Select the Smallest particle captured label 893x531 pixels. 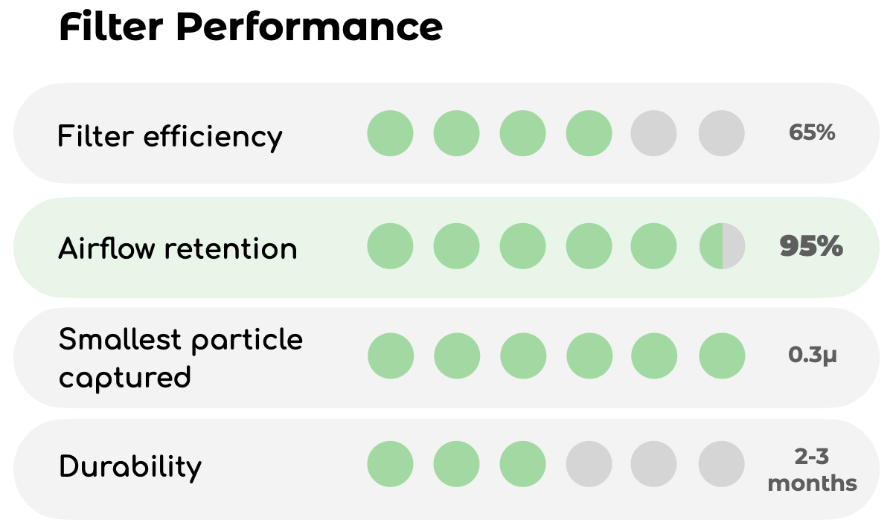pos(181,358)
